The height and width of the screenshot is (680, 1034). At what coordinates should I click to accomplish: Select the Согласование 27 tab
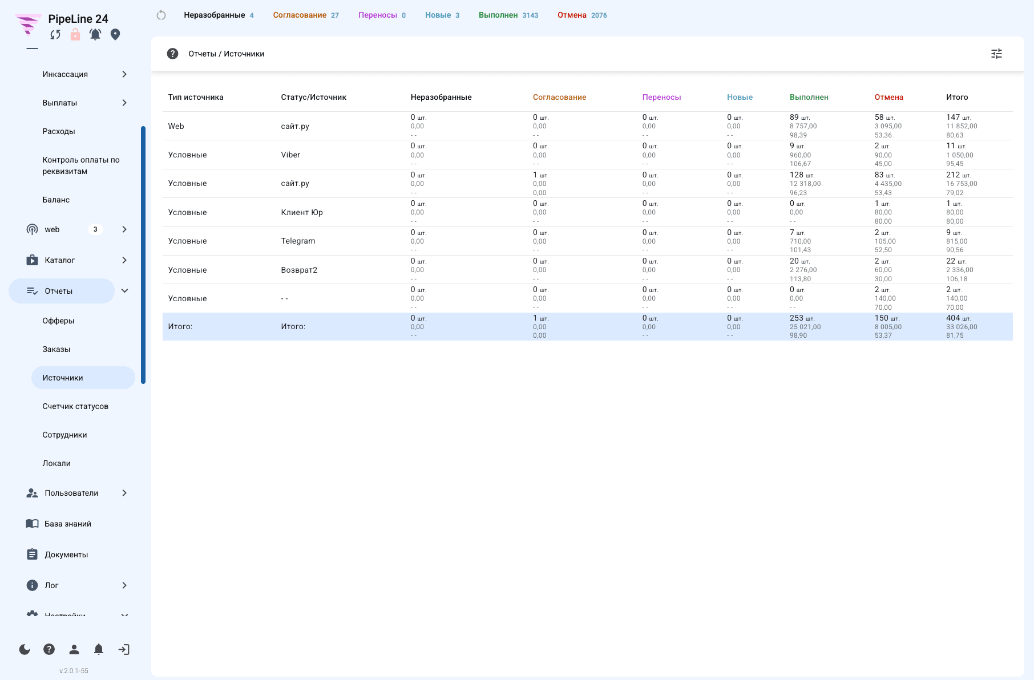coord(306,15)
